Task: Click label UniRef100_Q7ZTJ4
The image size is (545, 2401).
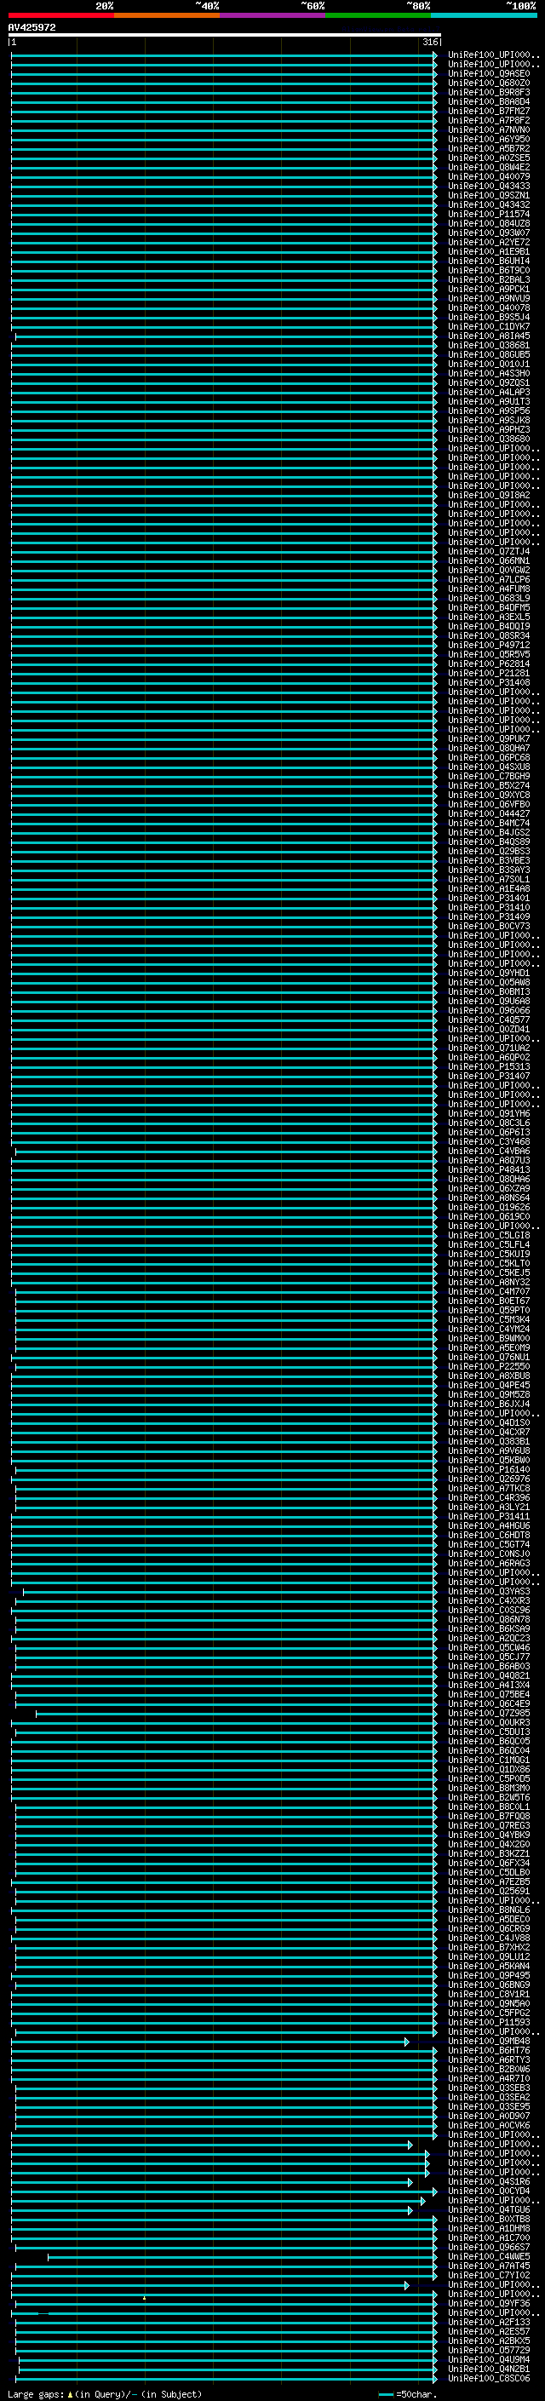Action: click(488, 551)
